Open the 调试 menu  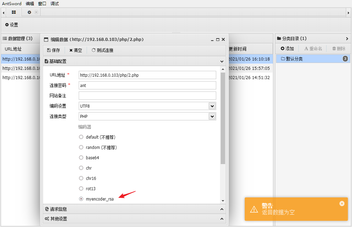click(x=55, y=3)
